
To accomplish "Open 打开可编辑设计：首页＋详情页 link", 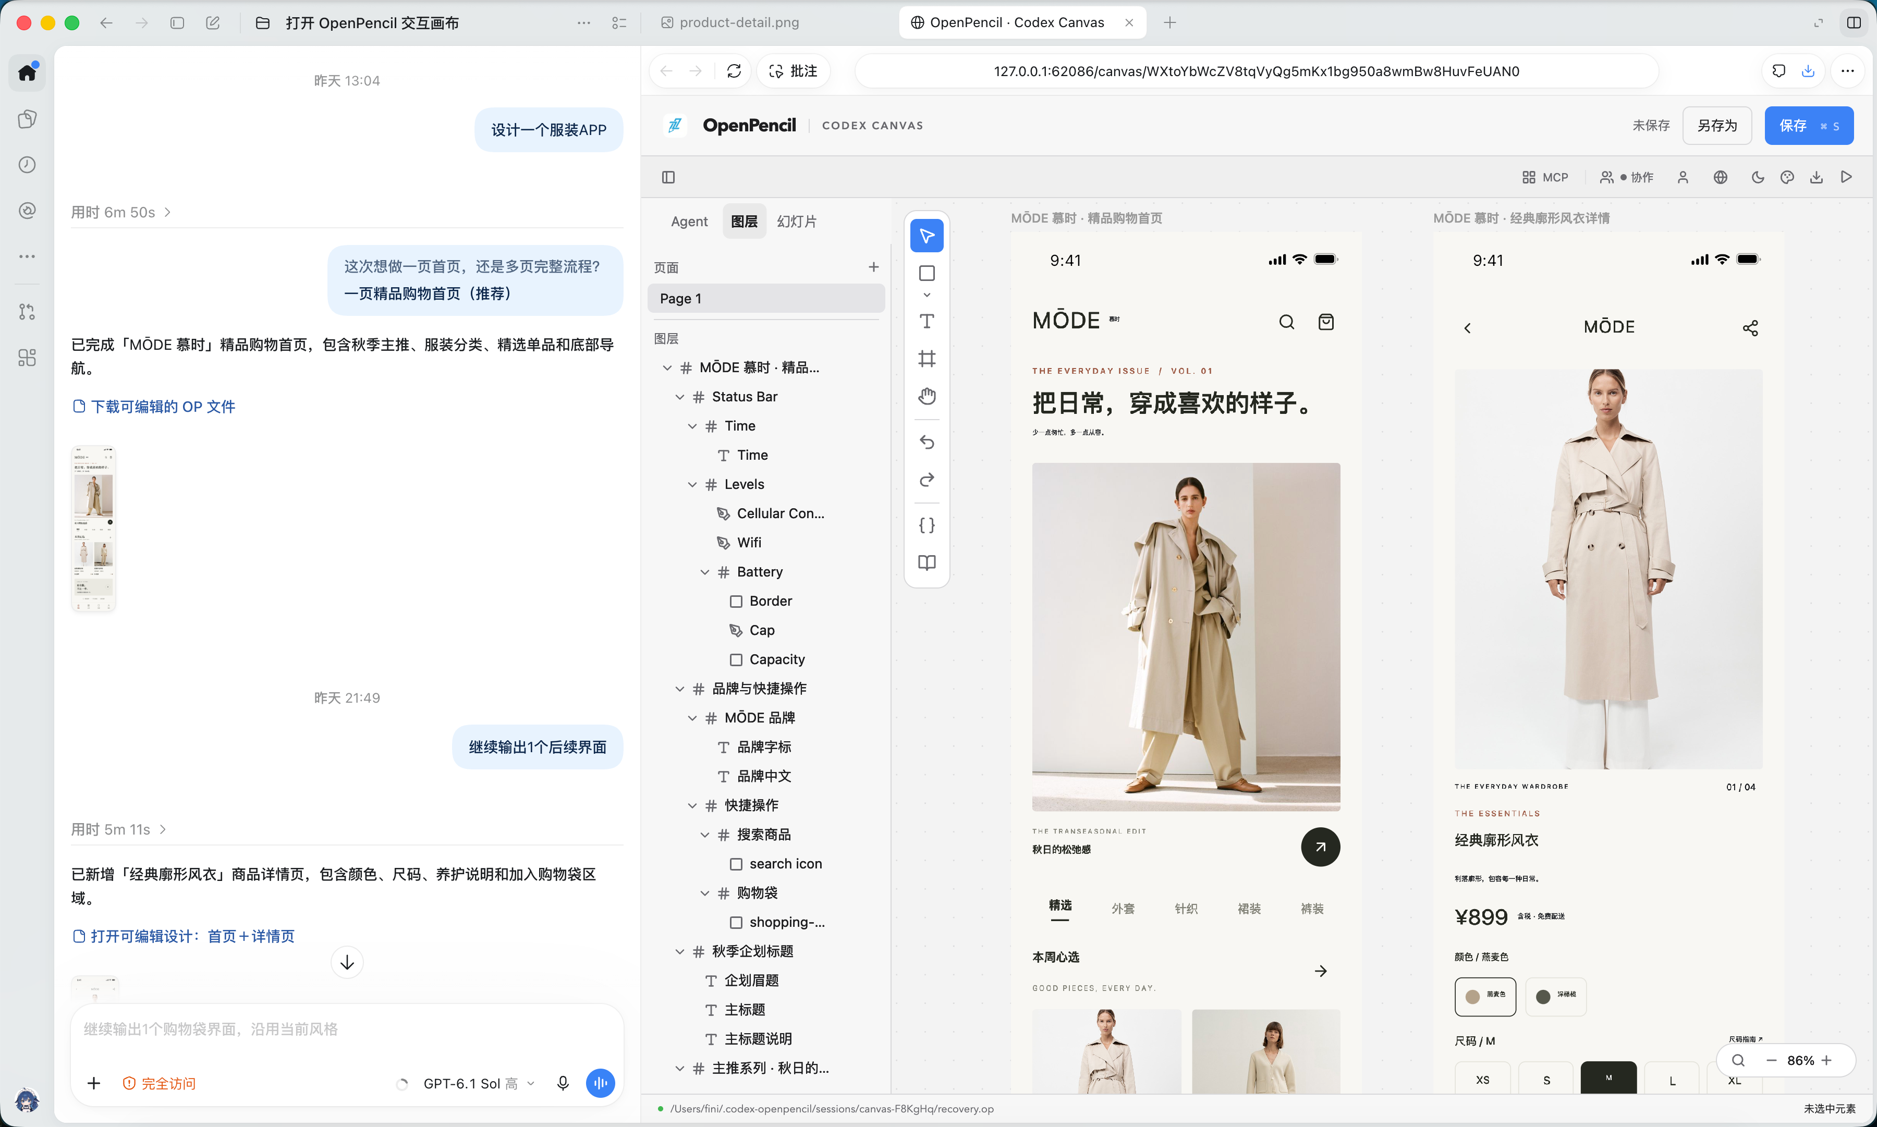I will tap(183, 936).
